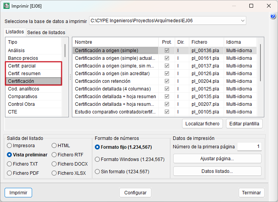Click the Configurar button
278x202 pixels.
[135, 192]
